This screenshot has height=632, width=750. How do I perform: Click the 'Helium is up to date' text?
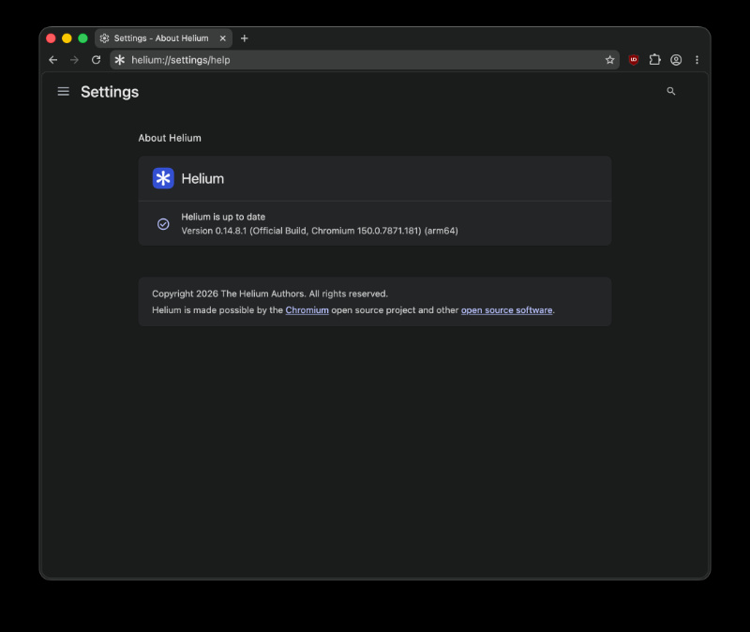pyautogui.click(x=223, y=217)
